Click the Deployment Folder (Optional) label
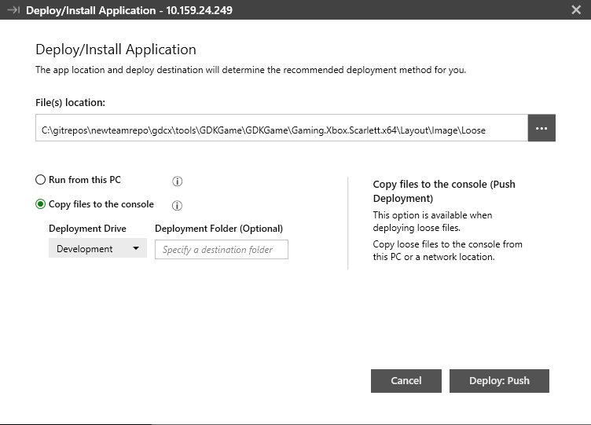This screenshot has width=591, height=425. pyautogui.click(x=218, y=229)
